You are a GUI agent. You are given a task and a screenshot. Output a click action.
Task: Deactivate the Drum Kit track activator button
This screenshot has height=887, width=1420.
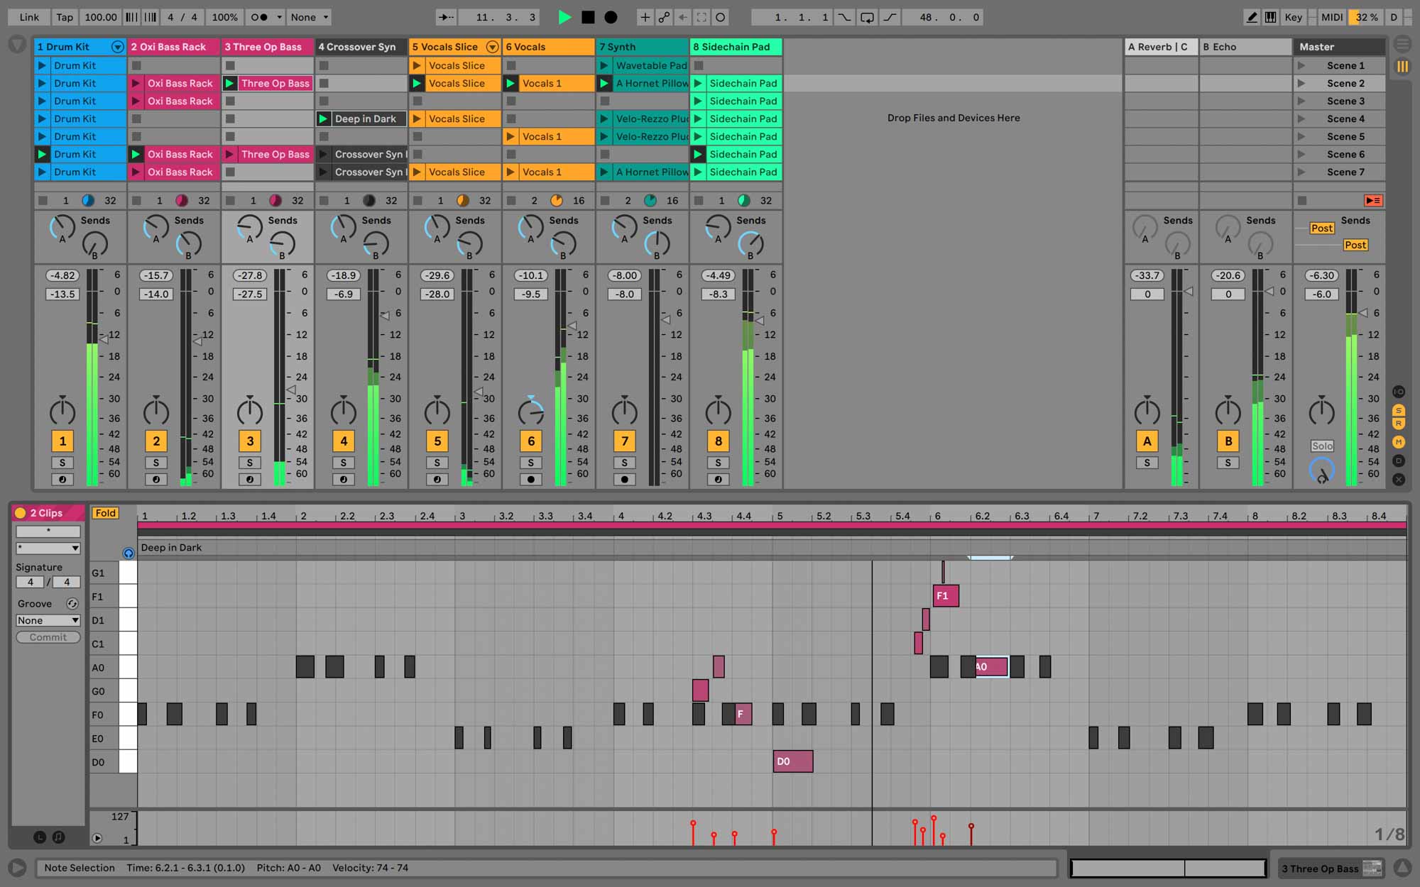pos(62,441)
